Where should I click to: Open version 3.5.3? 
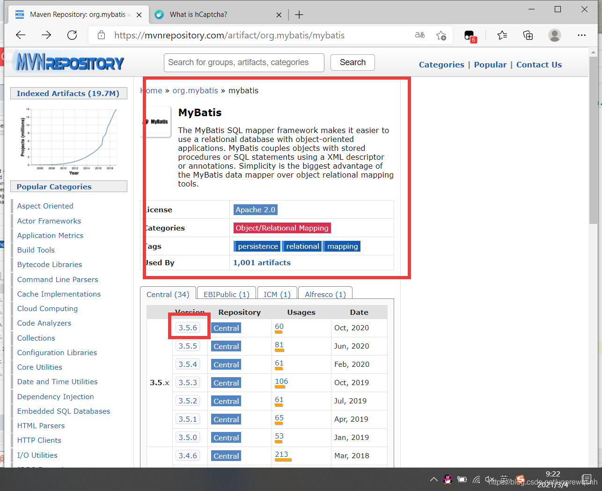click(x=188, y=382)
